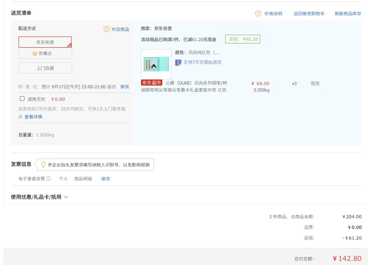368x265 pixels.
Task: Click the promotion text 已减61.20元现金
Action: point(200,39)
